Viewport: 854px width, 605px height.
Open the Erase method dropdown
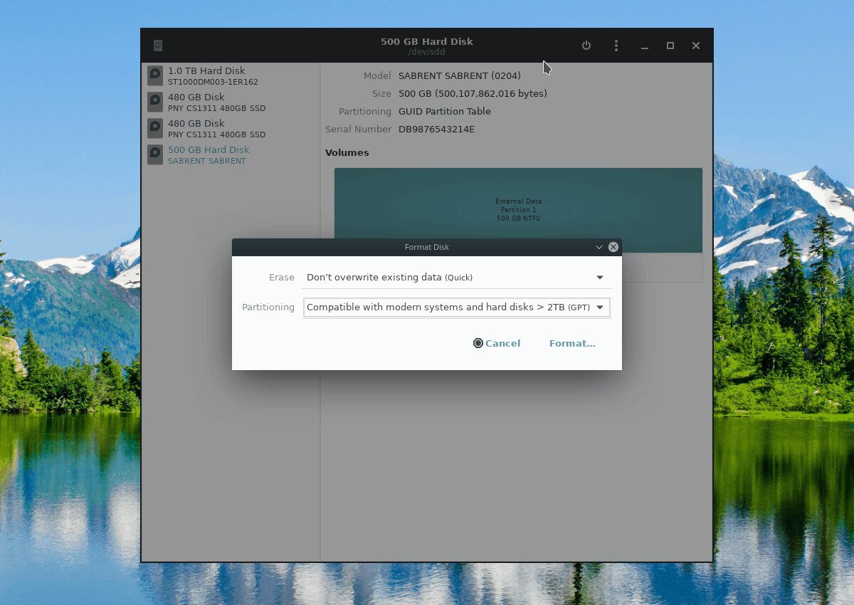456,277
